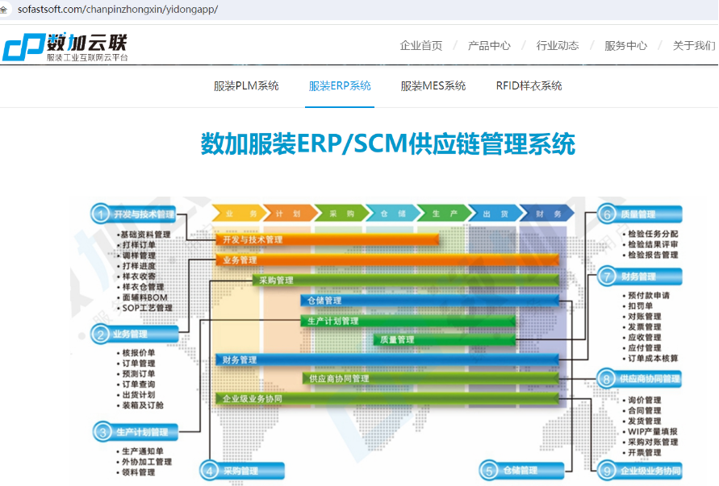Click the orange 业务管理 bar
The image size is (719, 486).
[387, 260]
